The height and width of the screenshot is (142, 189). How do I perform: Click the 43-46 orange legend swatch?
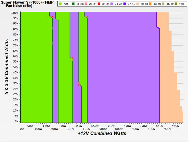click(x=150, y=4)
